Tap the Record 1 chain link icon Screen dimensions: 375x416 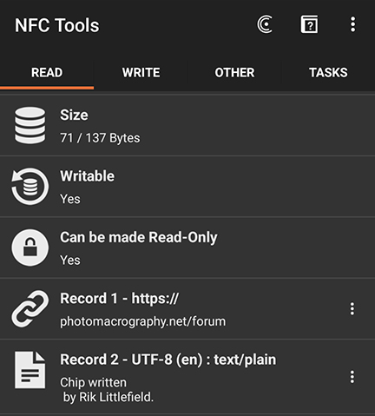30,309
